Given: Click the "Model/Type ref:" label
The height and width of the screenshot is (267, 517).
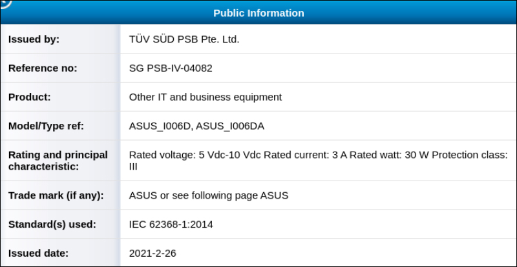Looking at the screenshot, I should (46, 126).
